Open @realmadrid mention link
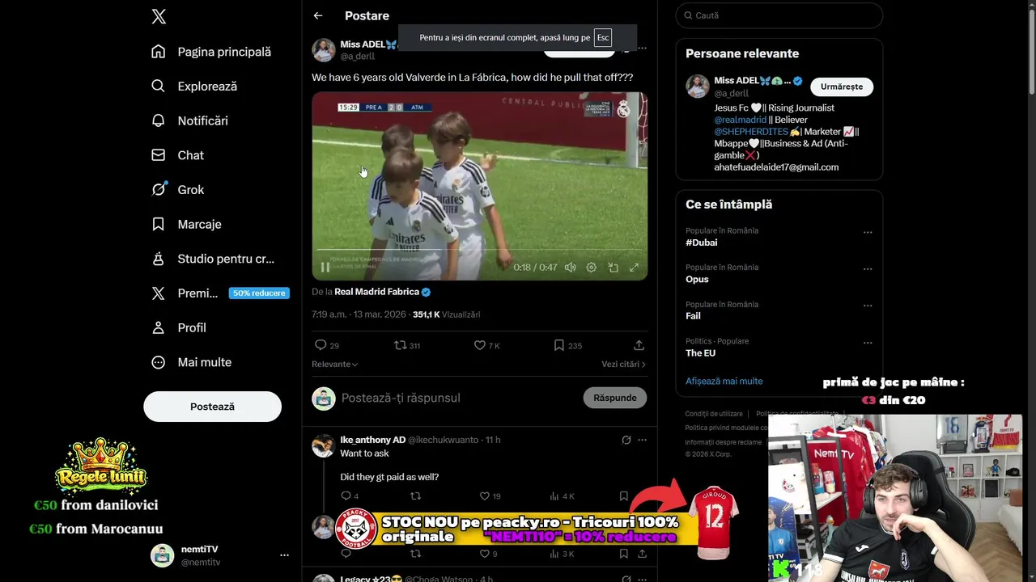This screenshot has width=1036, height=582. (740, 120)
